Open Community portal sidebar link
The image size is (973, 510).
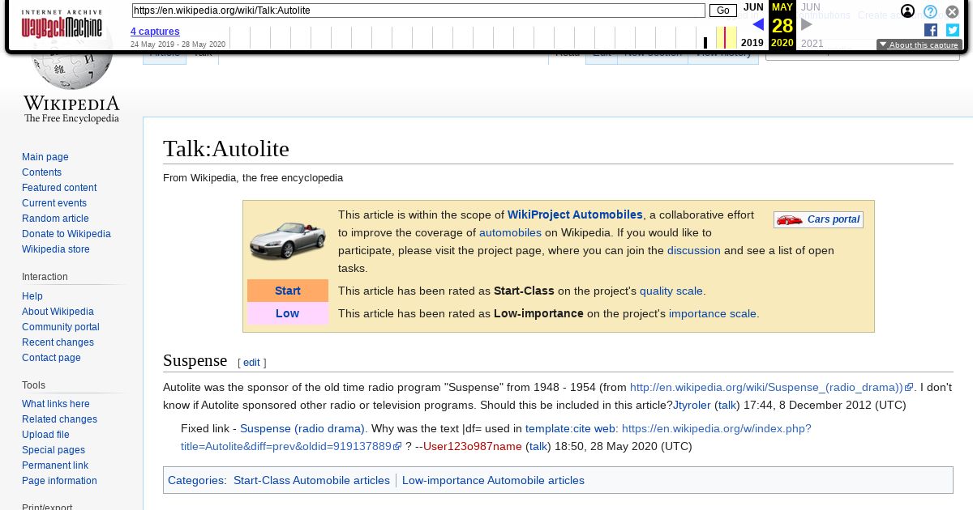click(61, 327)
